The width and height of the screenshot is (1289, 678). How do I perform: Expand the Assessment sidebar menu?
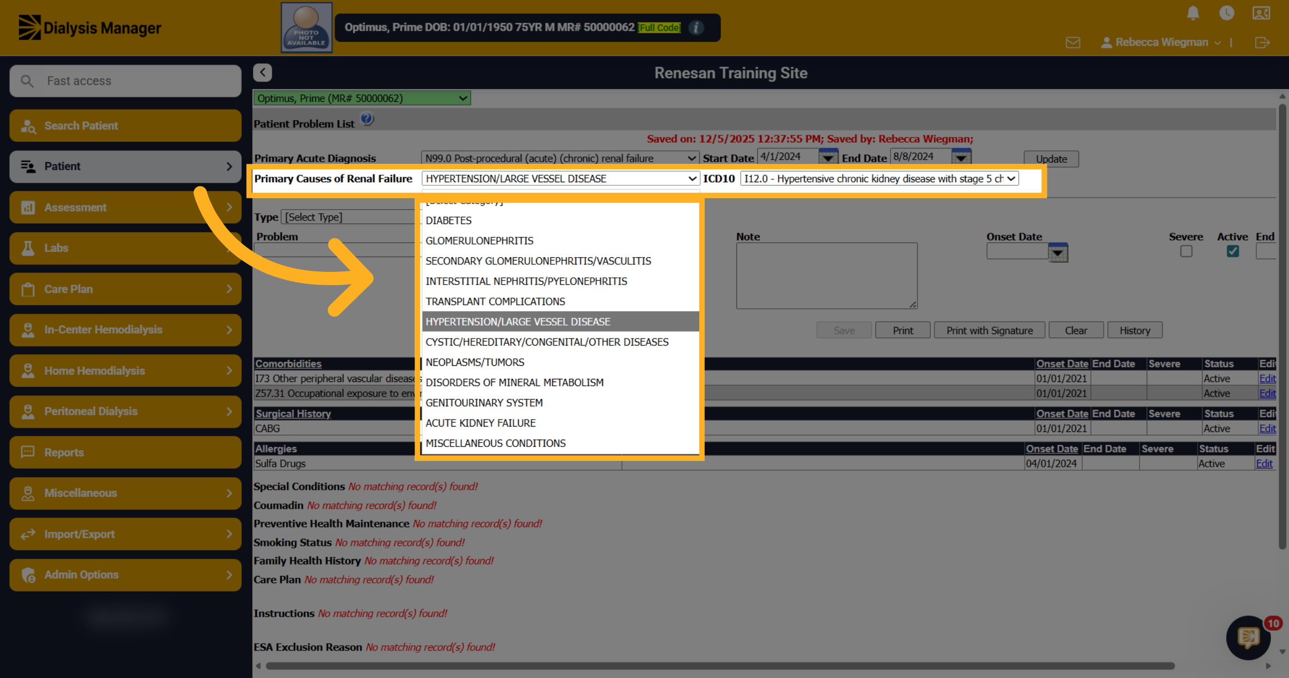click(125, 207)
